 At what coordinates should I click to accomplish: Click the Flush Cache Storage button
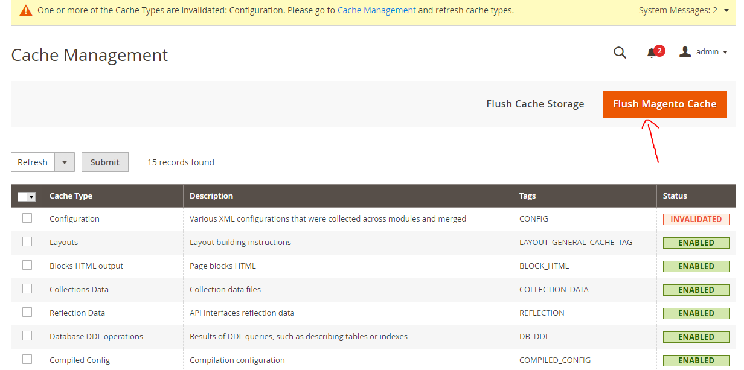(535, 104)
